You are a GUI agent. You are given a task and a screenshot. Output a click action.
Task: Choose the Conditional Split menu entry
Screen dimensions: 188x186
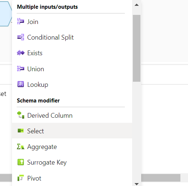[x=72, y=37]
